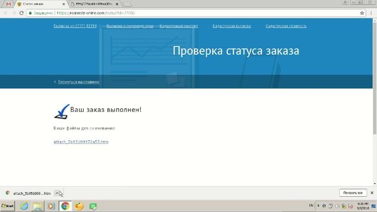Click the 'Проверка статуса заказа' heading
Viewport: 377px width, 212px height.
[236, 51]
